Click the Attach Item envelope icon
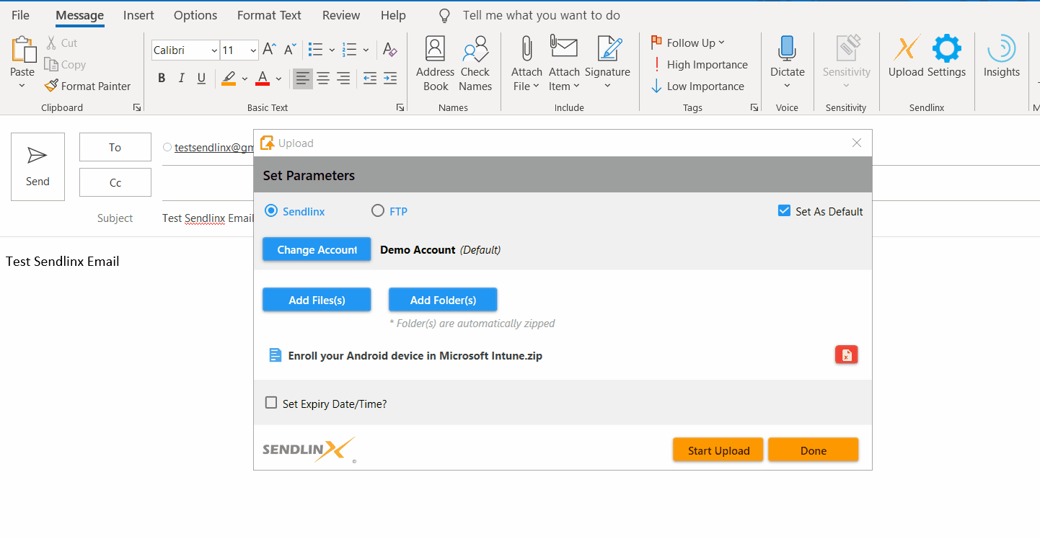The width and height of the screenshot is (1040, 539). click(564, 48)
